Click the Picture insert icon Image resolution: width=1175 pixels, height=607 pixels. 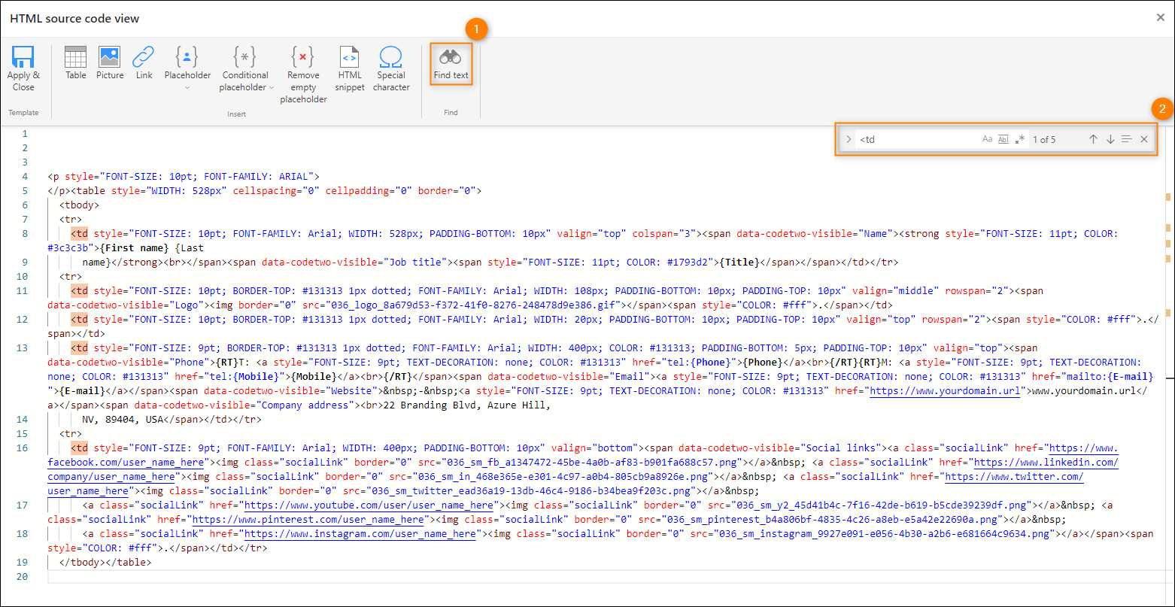pyautogui.click(x=110, y=63)
